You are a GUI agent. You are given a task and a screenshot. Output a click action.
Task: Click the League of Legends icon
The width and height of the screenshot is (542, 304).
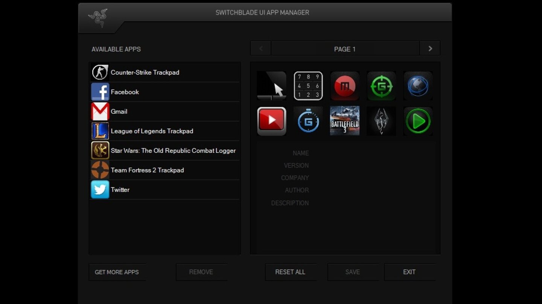click(100, 131)
